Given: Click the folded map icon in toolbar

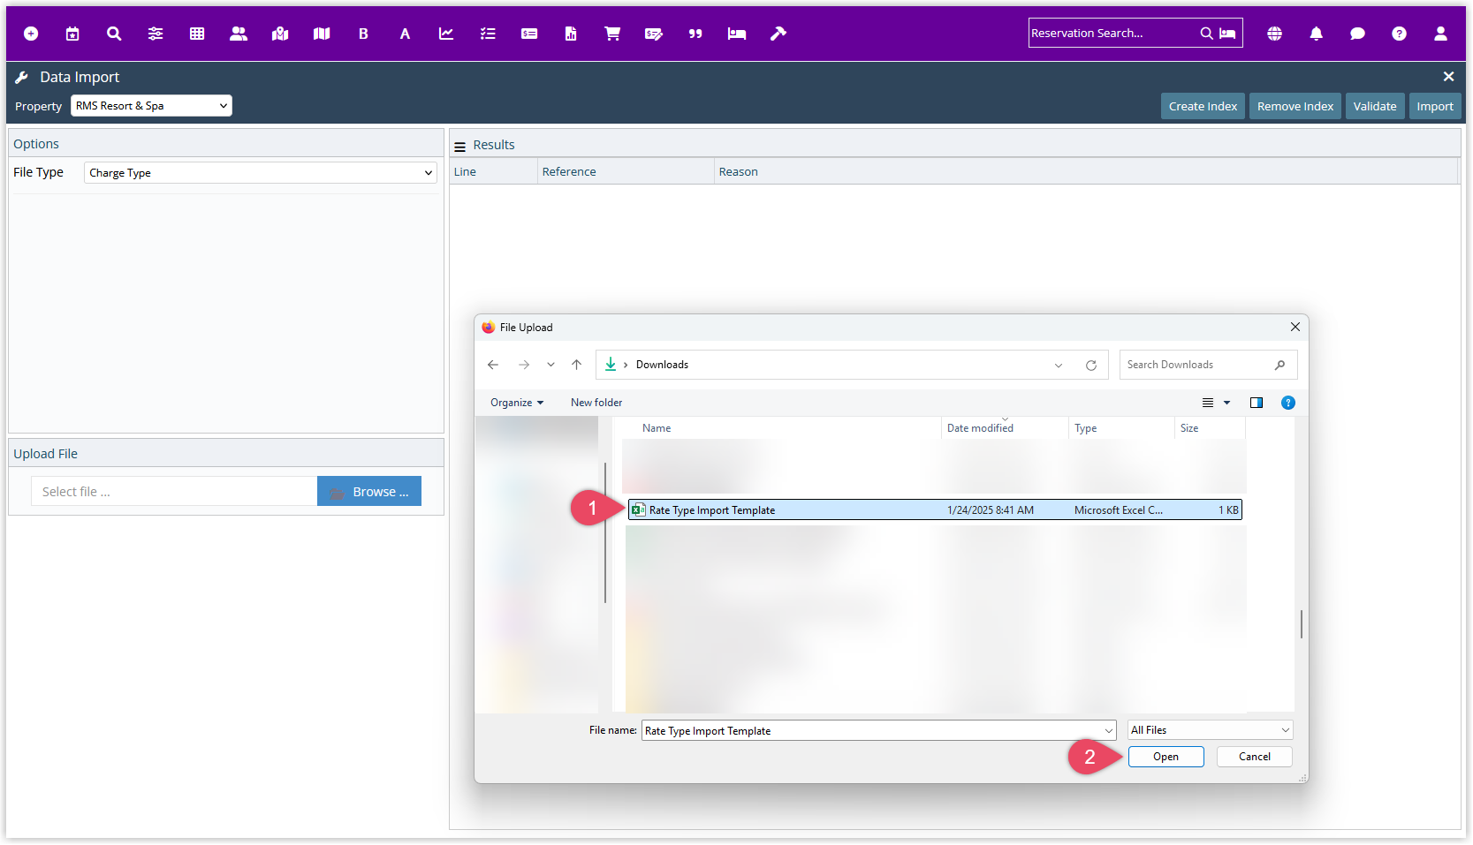Looking at the screenshot, I should click(322, 34).
